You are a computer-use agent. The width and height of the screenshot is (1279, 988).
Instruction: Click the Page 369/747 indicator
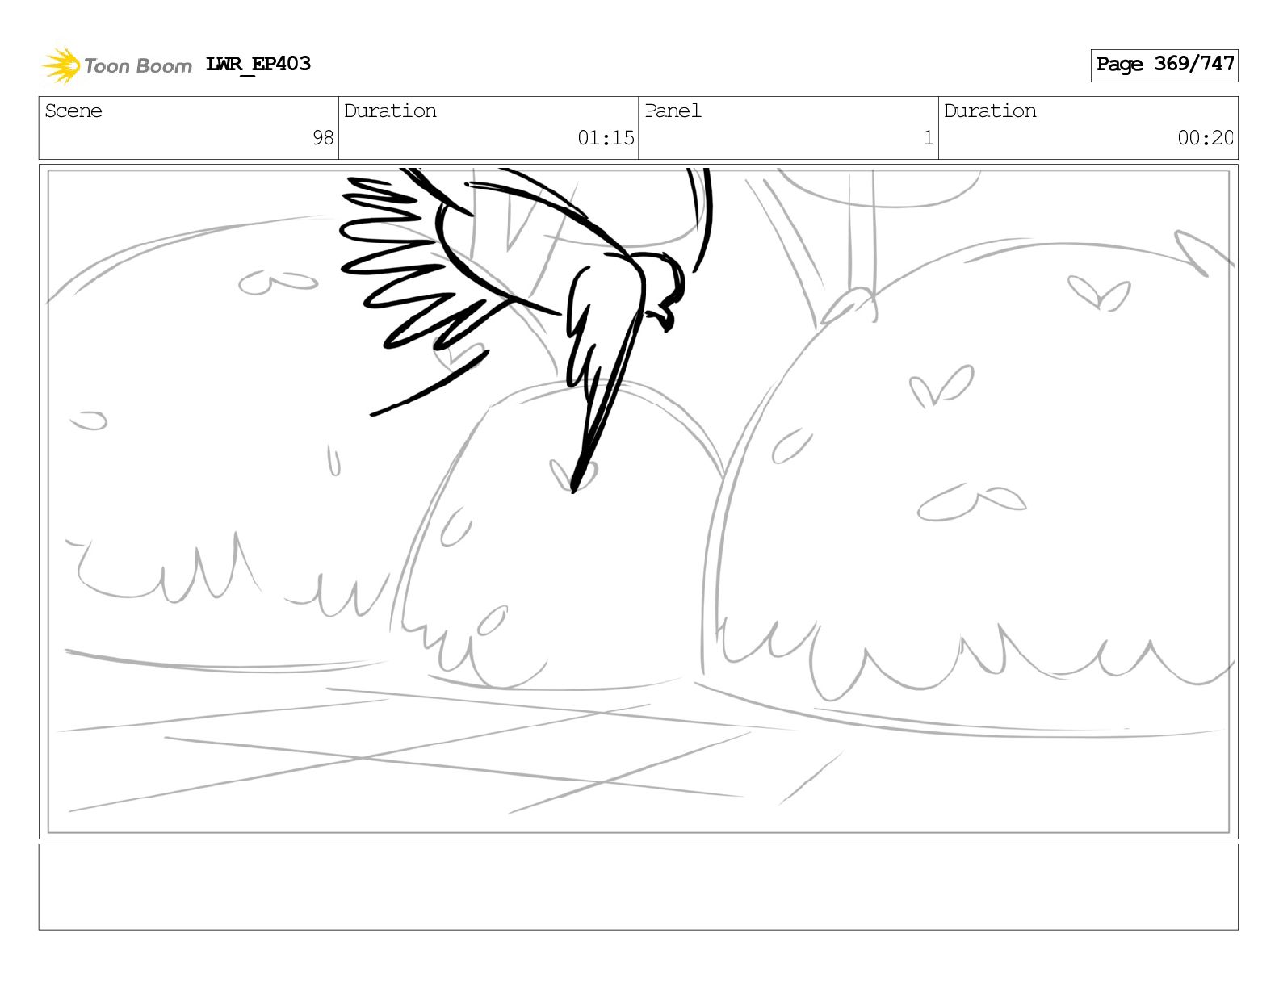point(1164,65)
